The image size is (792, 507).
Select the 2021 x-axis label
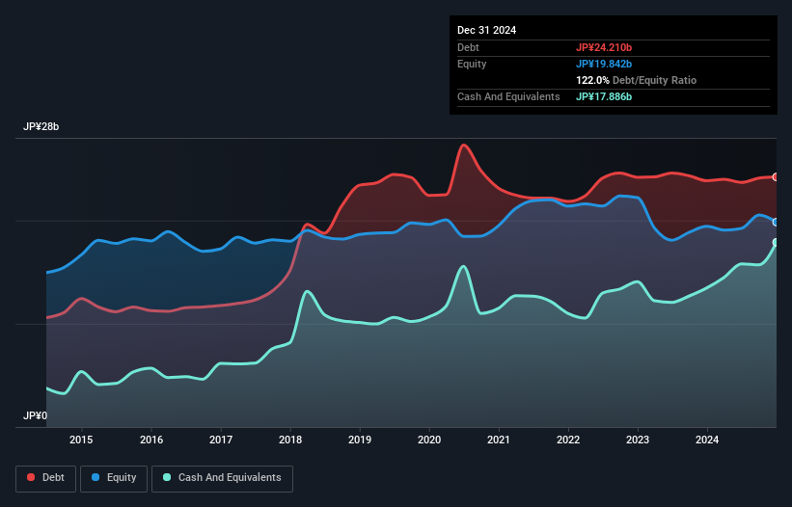tap(499, 440)
